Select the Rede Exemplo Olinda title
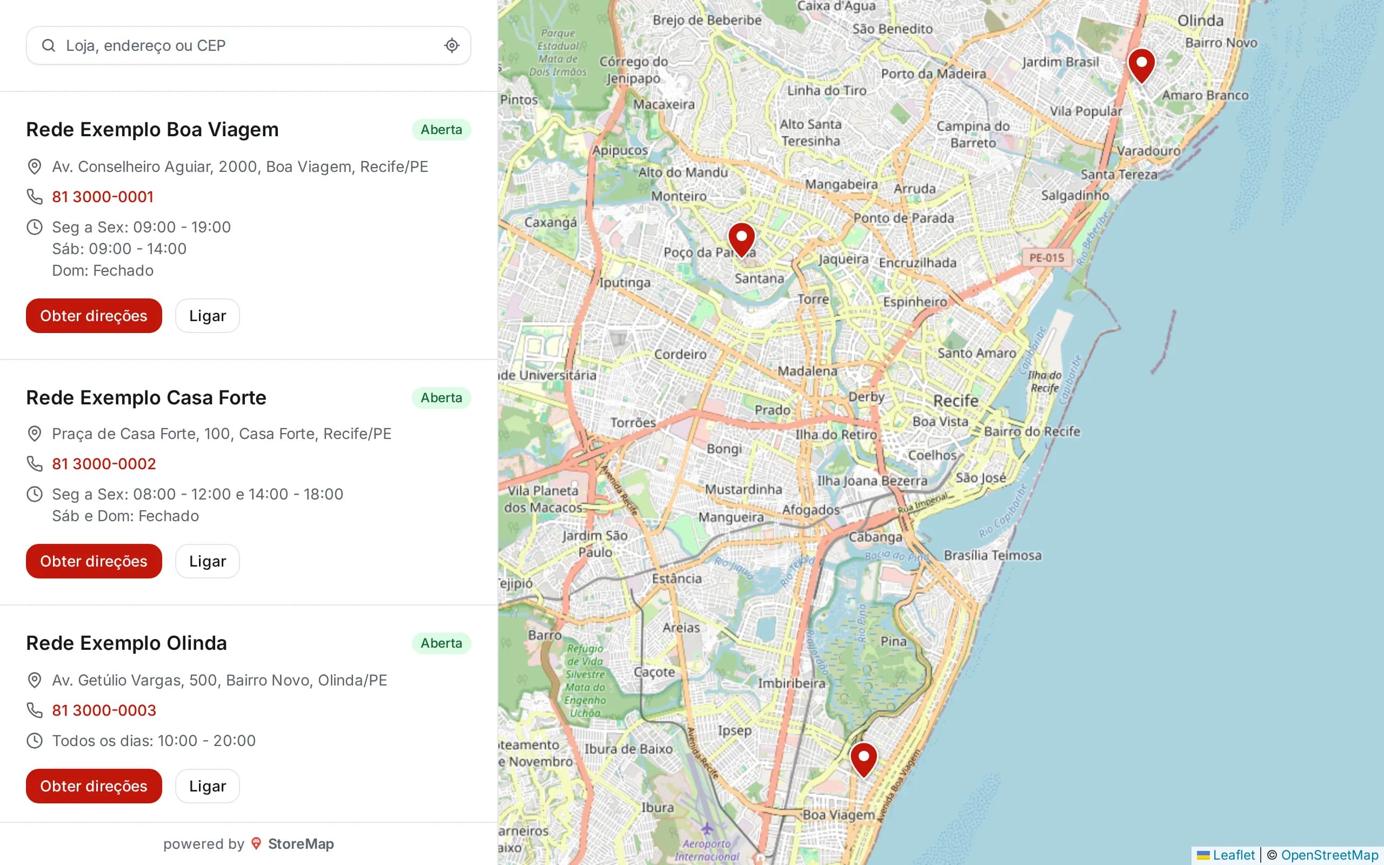The width and height of the screenshot is (1384, 865). (x=127, y=643)
